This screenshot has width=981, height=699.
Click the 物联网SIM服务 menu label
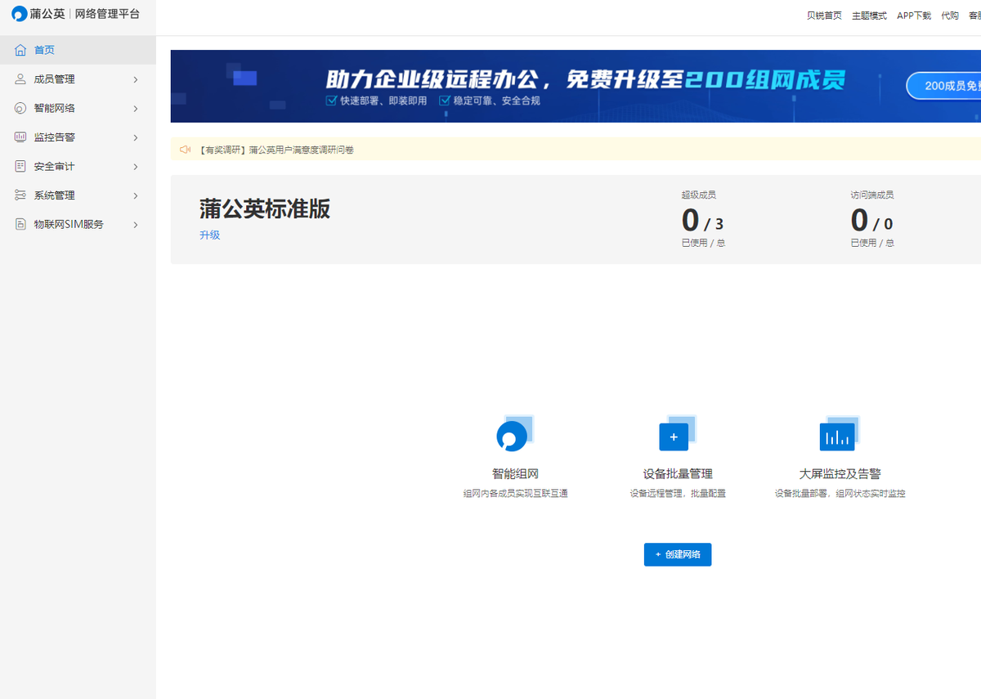click(x=69, y=224)
